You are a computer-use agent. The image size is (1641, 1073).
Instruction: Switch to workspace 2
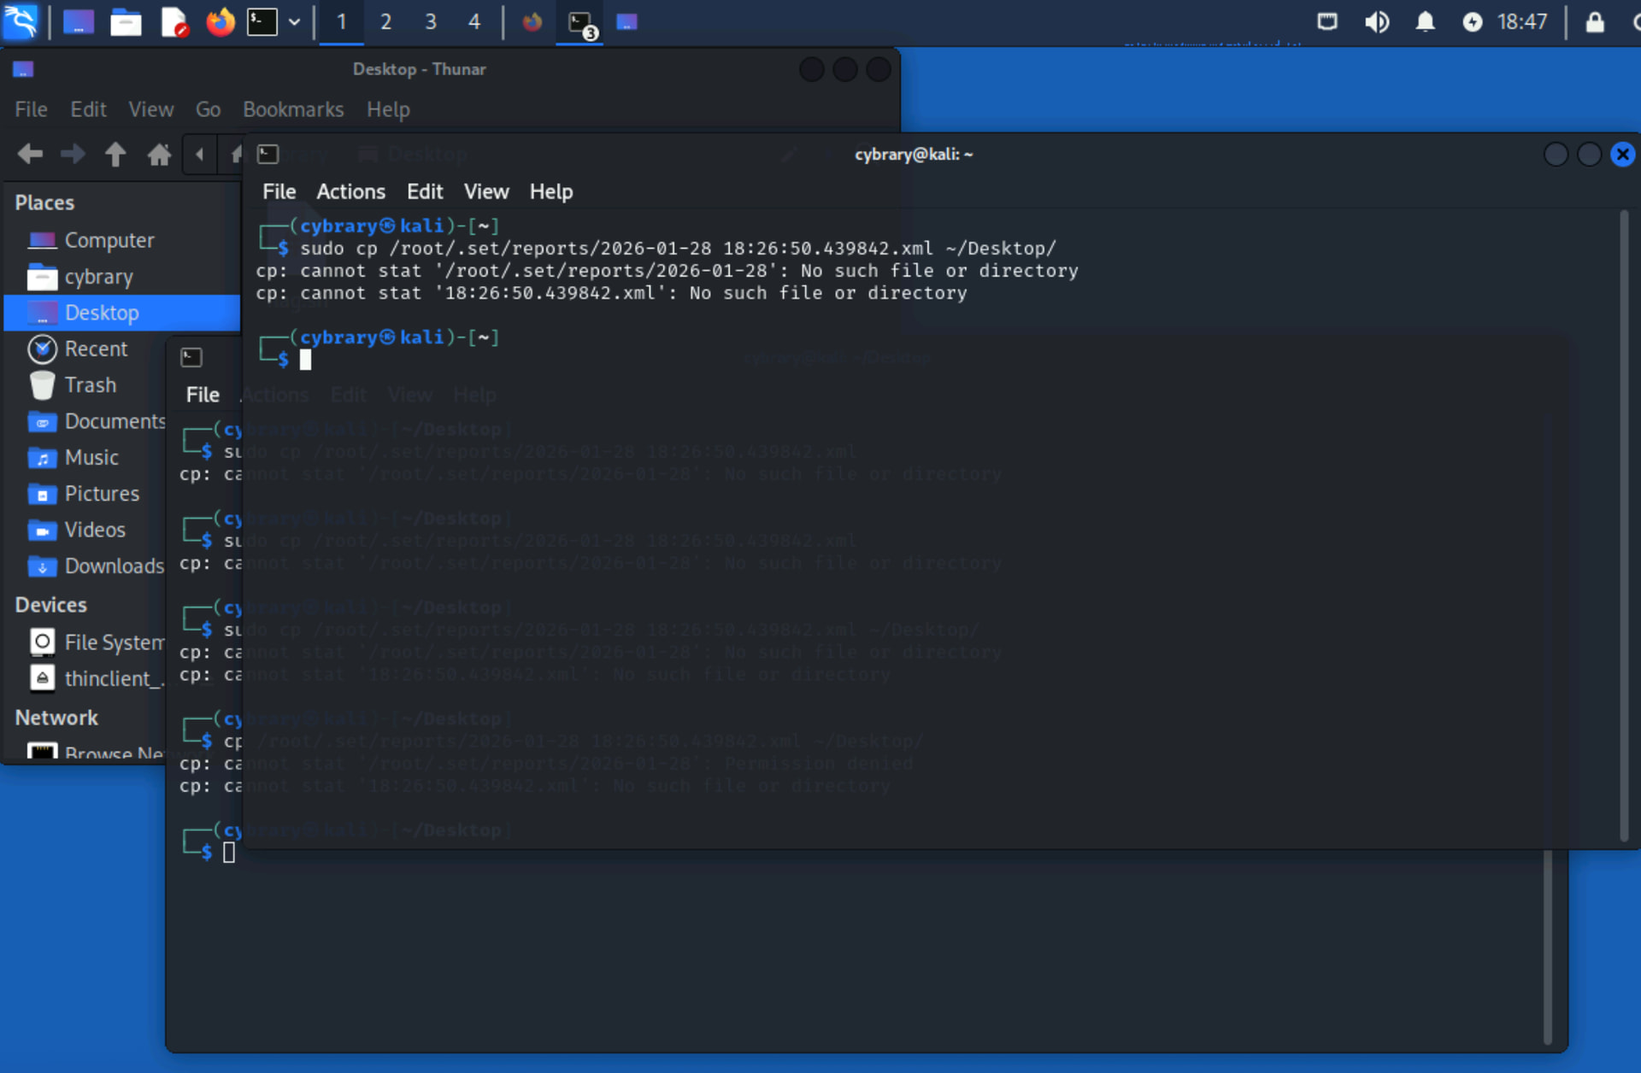pyautogui.click(x=385, y=21)
